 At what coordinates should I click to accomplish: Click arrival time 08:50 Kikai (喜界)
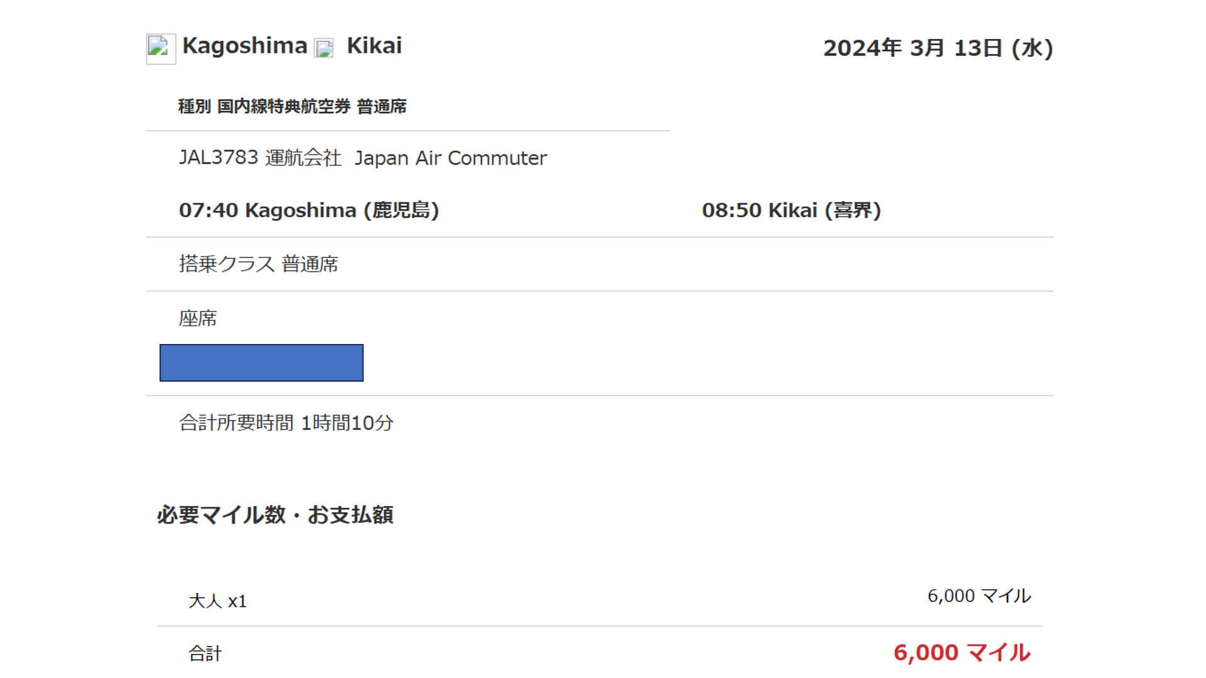click(791, 210)
